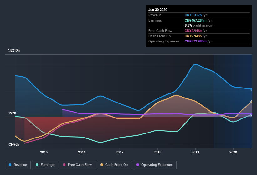Viewport: 257px width, 175px height.
Task: Click the 2018 x-axis label
Action: pos(157,152)
